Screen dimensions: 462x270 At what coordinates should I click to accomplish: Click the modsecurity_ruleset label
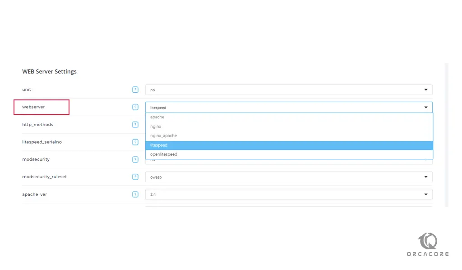click(x=45, y=176)
